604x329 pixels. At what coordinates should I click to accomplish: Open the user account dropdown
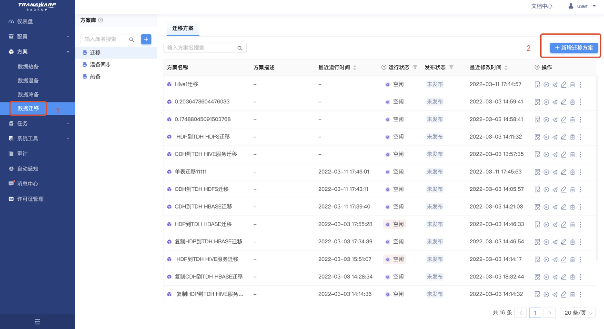[582, 6]
